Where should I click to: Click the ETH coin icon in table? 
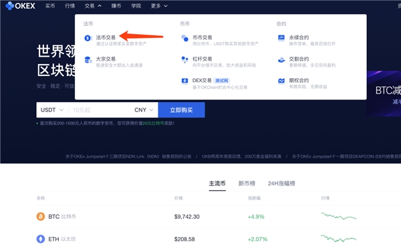point(40,239)
